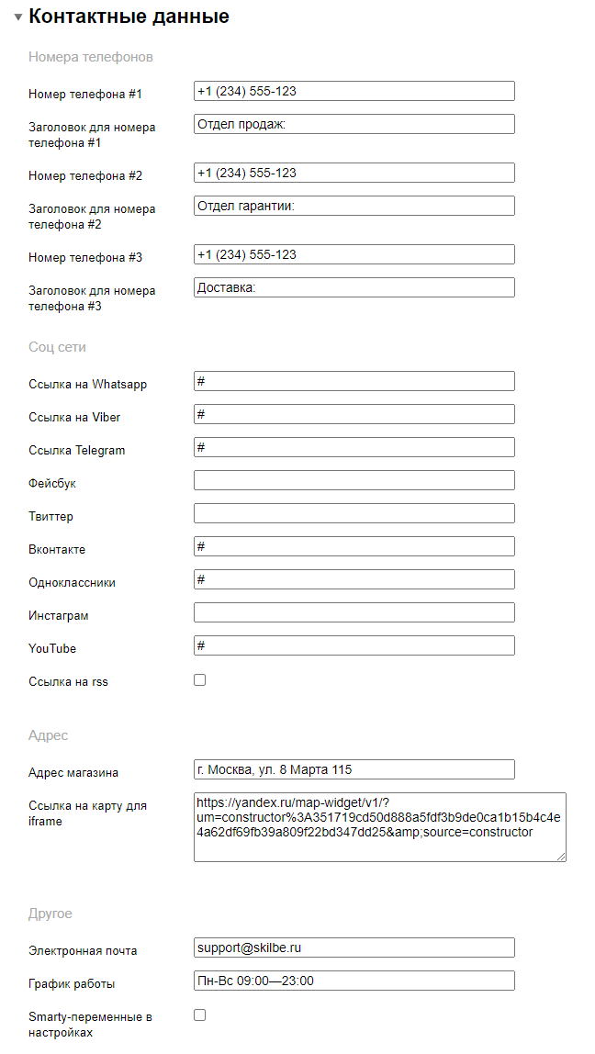The height and width of the screenshot is (1054, 595).
Task: Edit the Адрес магазина field
Action: (x=354, y=769)
